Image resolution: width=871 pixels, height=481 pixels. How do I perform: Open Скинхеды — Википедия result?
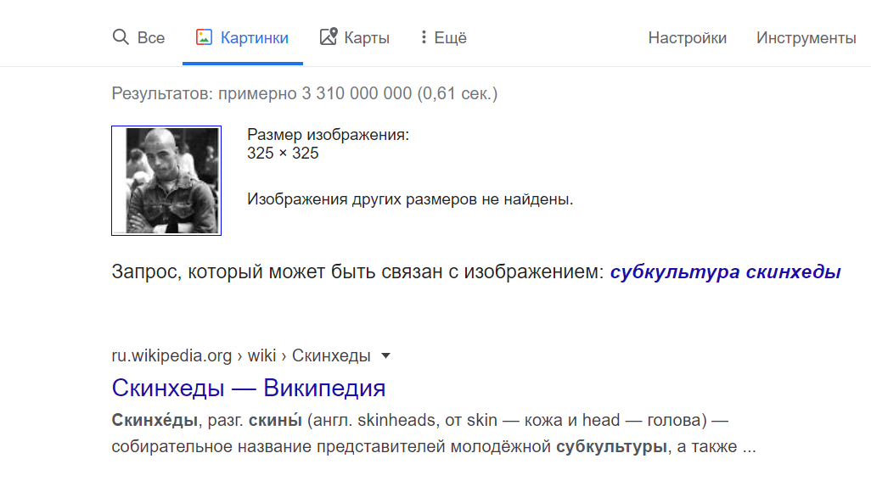pyautogui.click(x=248, y=388)
